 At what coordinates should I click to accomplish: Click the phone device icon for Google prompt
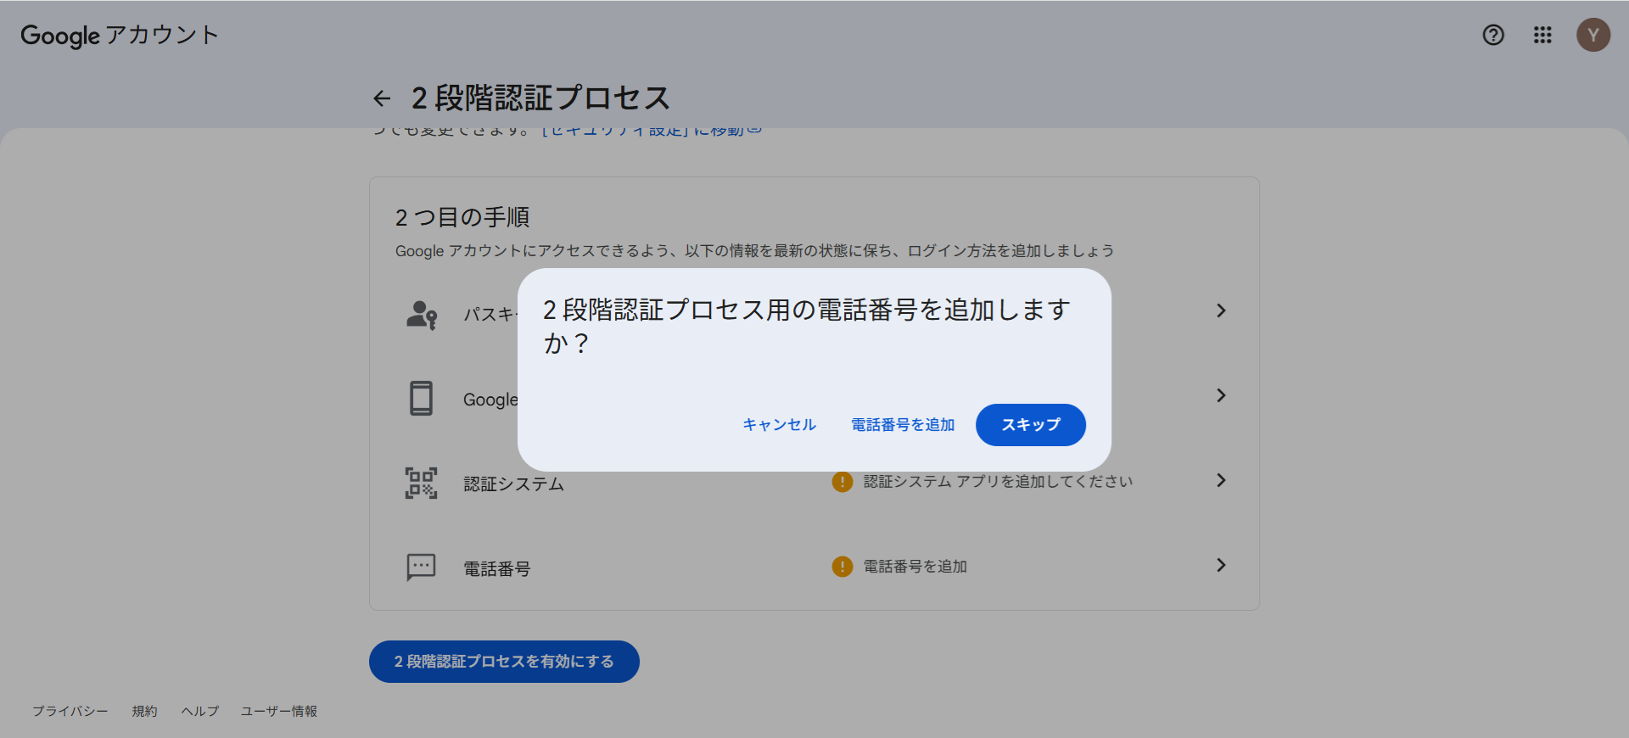pos(422,398)
